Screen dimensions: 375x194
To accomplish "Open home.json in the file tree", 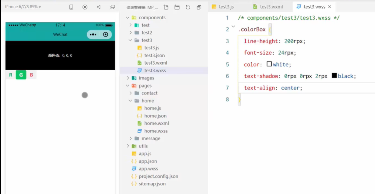I will coord(156,116).
